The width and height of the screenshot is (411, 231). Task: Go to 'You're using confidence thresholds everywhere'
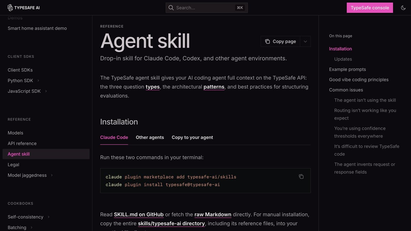coord(360,132)
